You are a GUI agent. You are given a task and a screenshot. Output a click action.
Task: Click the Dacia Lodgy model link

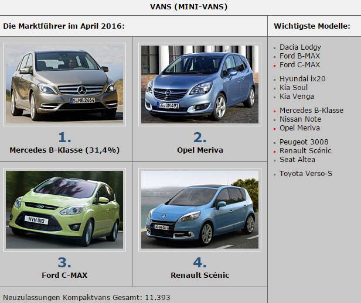click(300, 47)
